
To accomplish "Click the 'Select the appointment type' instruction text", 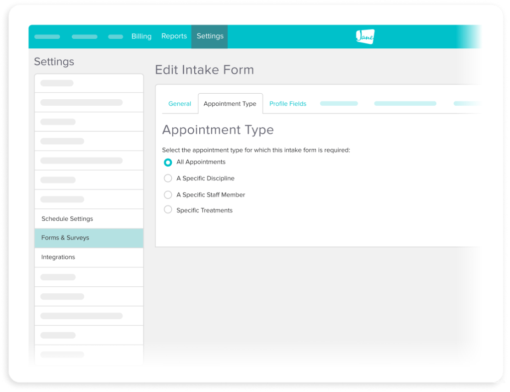I will click(x=256, y=150).
